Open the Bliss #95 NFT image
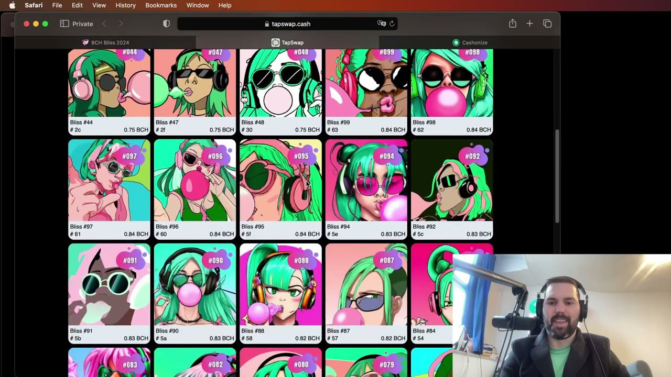The image size is (671, 377). tap(280, 180)
